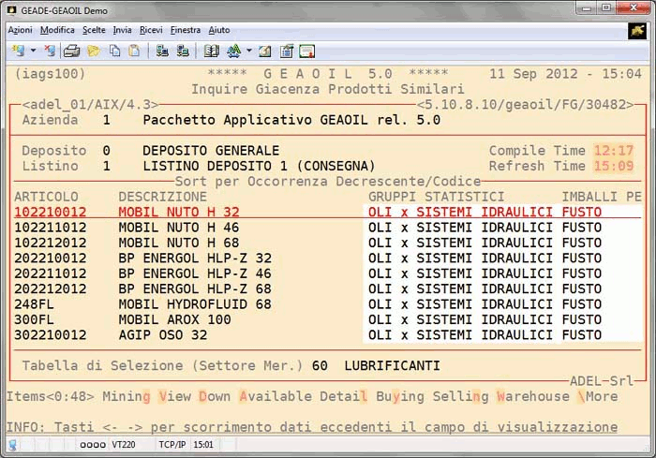This screenshot has width=656, height=458.
Task: Click the paste clipboard icon
Action: point(134,51)
